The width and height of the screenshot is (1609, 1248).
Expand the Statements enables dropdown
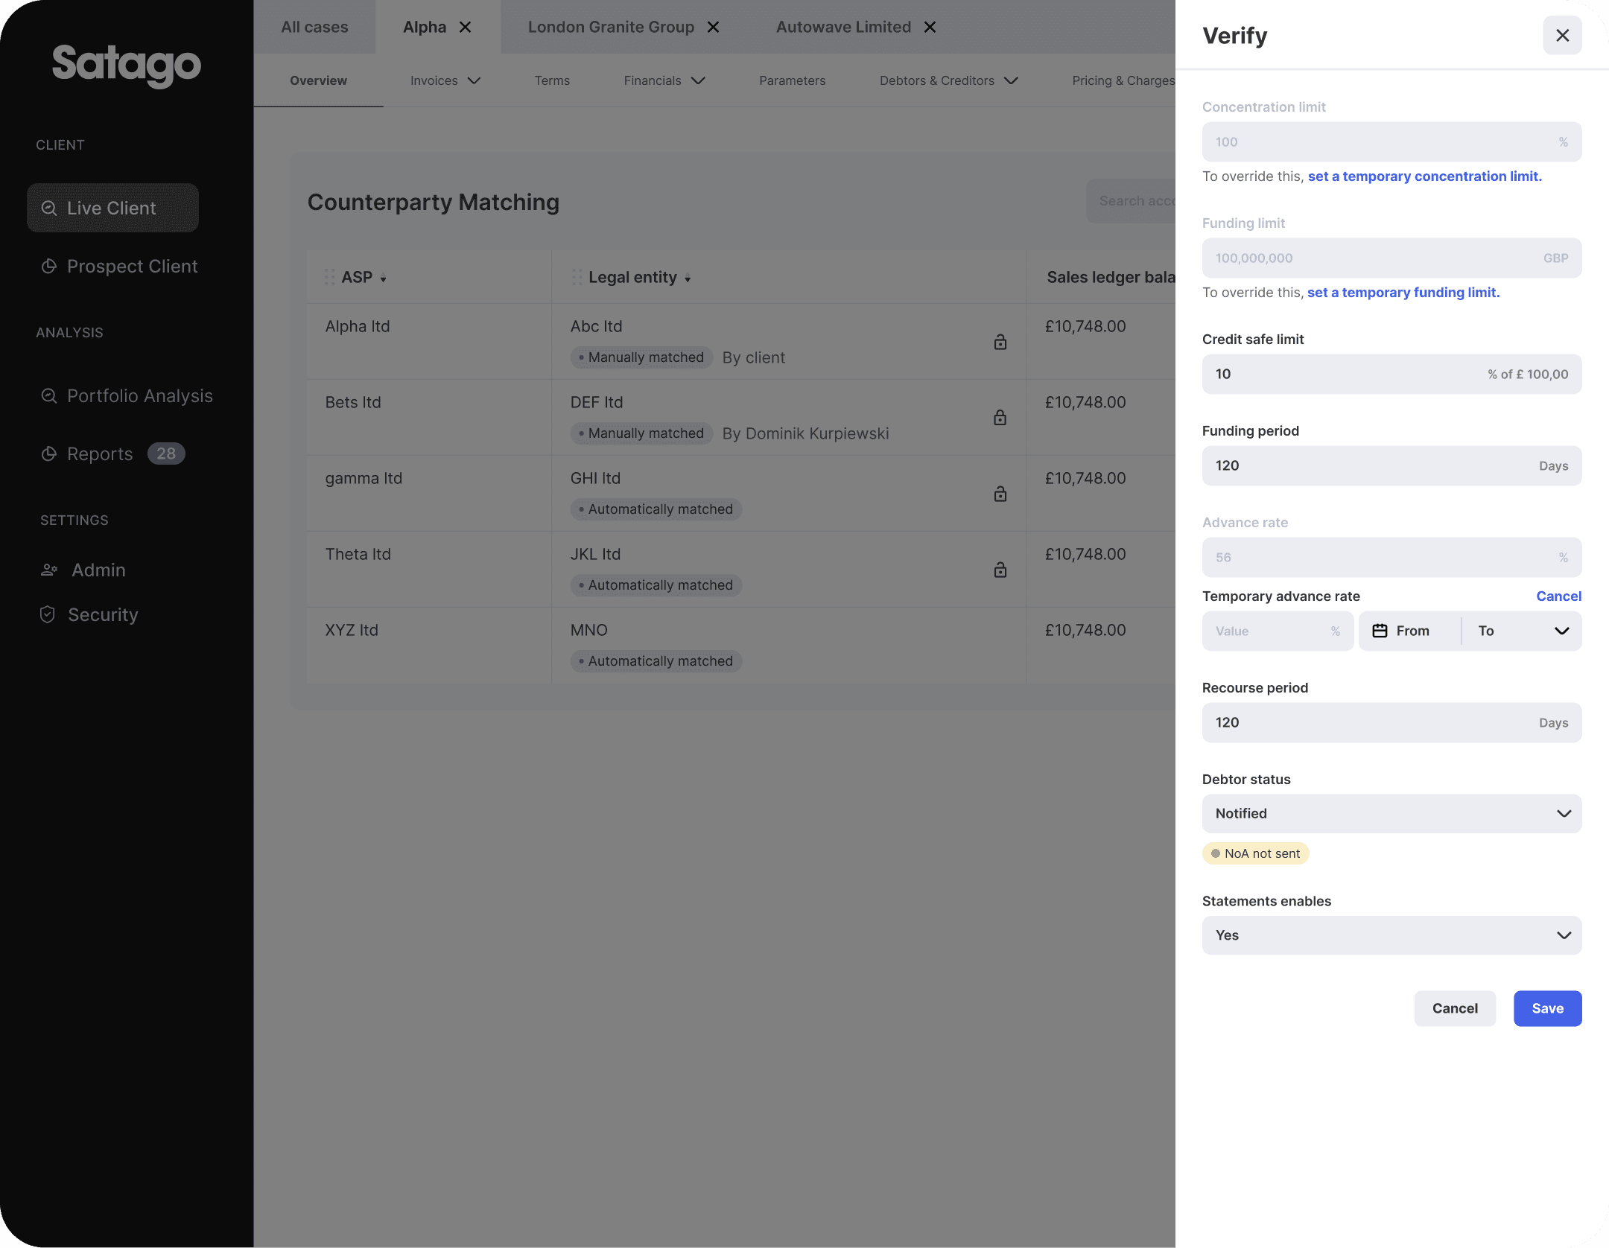1391,935
